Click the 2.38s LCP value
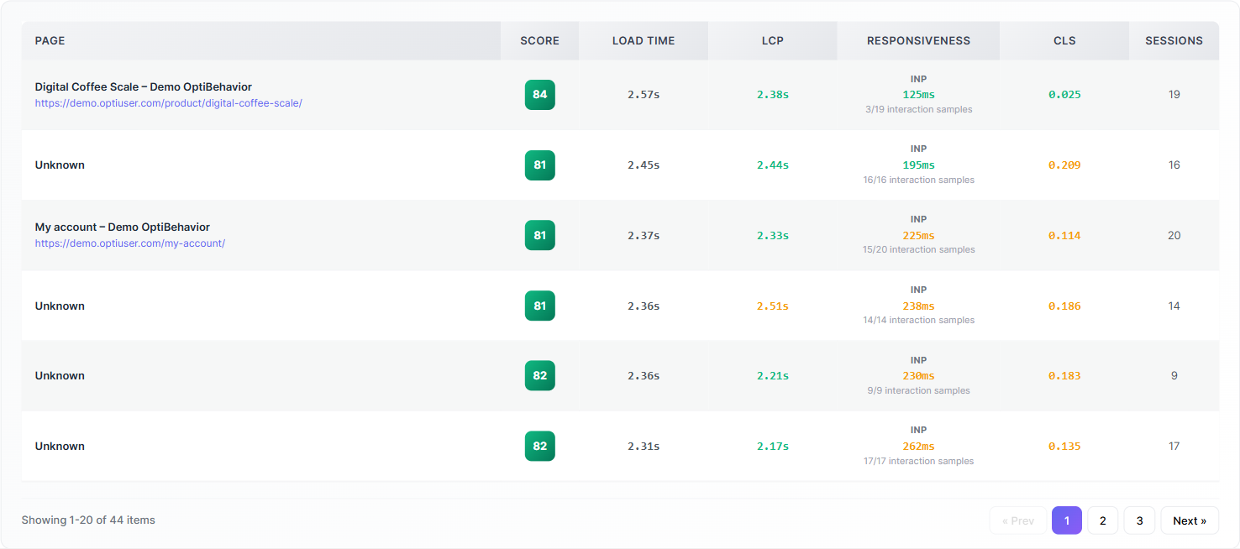 coord(773,95)
